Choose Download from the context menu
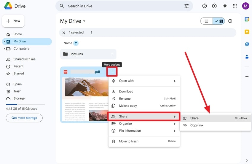The width and height of the screenshot is (252, 164). [144, 91]
